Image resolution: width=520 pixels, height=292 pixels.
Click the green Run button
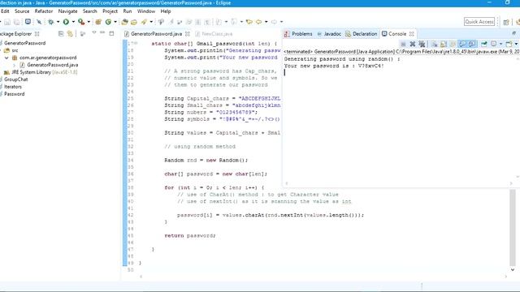(x=66, y=22)
